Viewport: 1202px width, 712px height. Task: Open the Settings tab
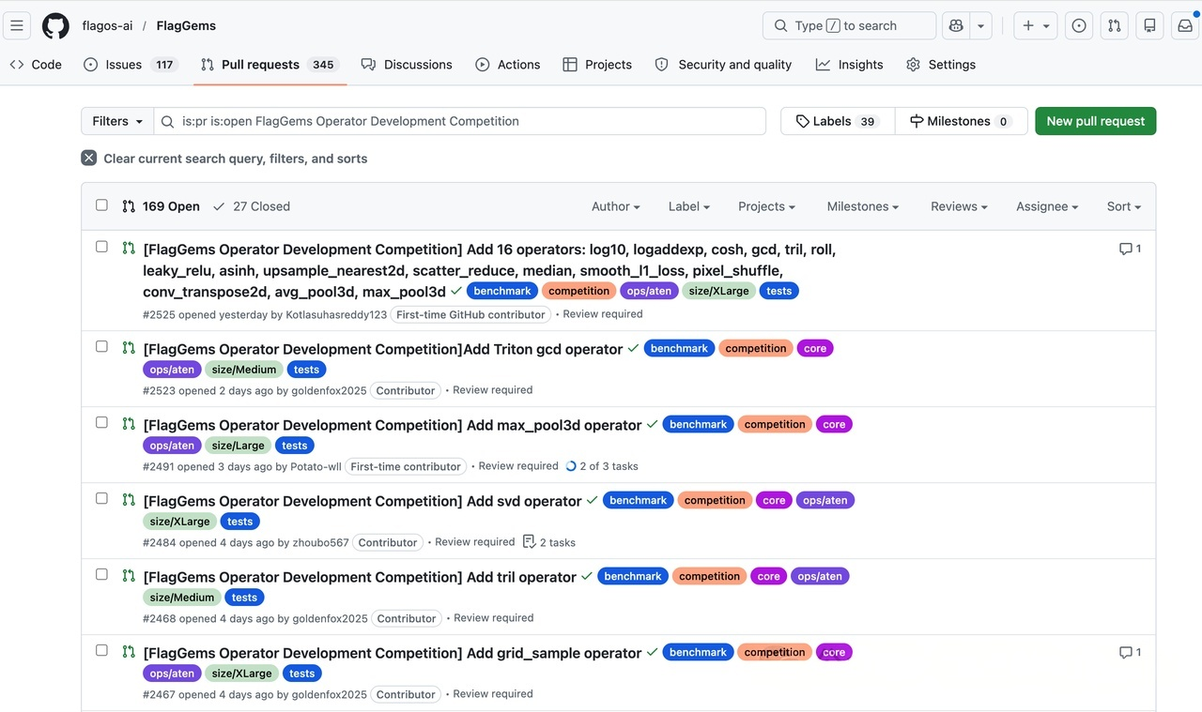point(941,65)
